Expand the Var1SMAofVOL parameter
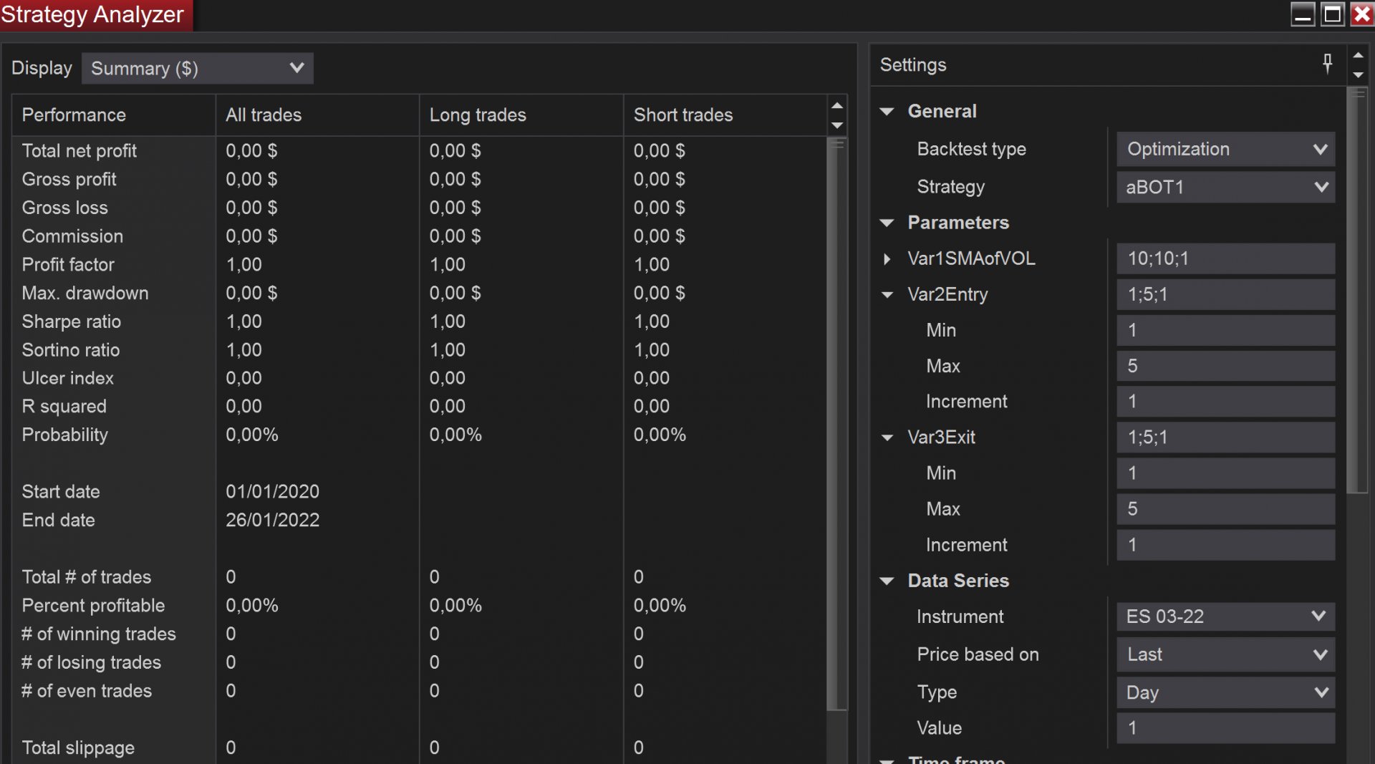 click(887, 258)
